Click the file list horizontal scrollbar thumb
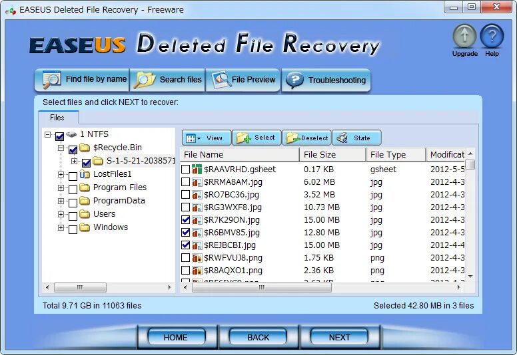This screenshot has height=355, width=517. (x=262, y=288)
